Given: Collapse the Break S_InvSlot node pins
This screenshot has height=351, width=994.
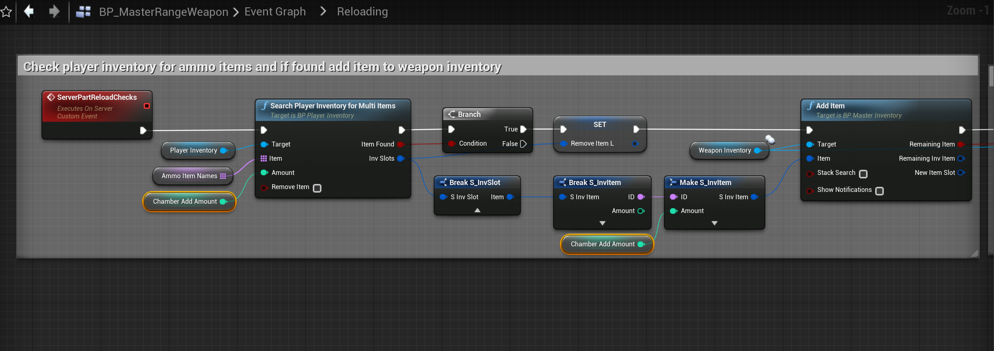Looking at the screenshot, I should pos(478,210).
